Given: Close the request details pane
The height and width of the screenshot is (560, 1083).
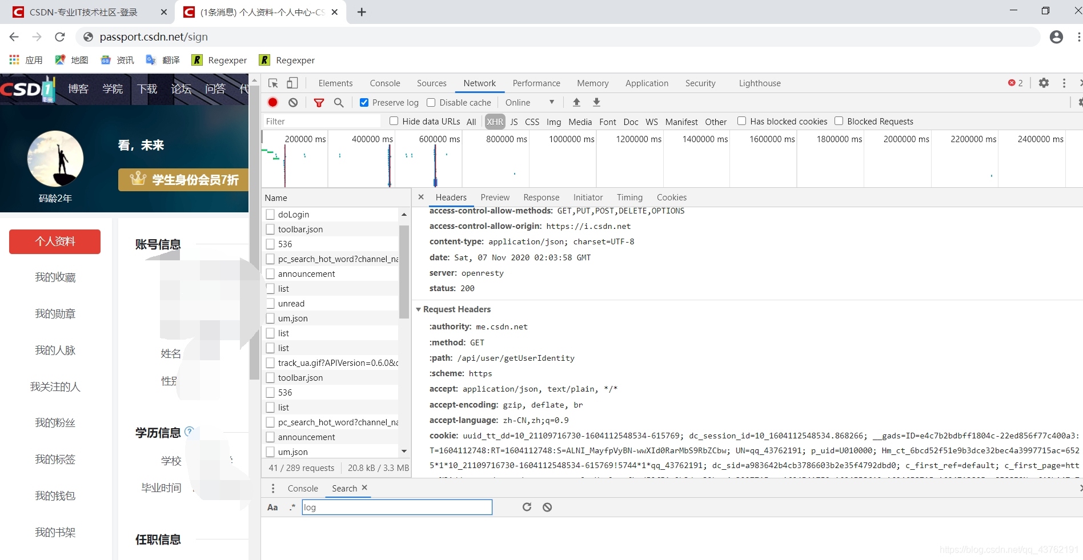Looking at the screenshot, I should pos(421,197).
